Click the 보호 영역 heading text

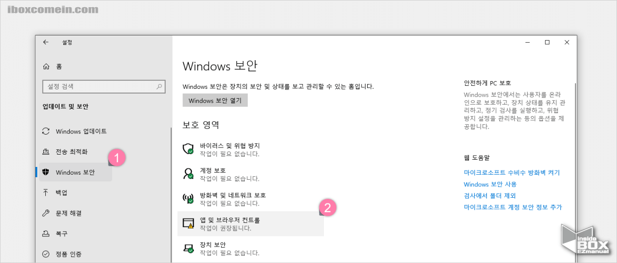pyautogui.click(x=201, y=124)
